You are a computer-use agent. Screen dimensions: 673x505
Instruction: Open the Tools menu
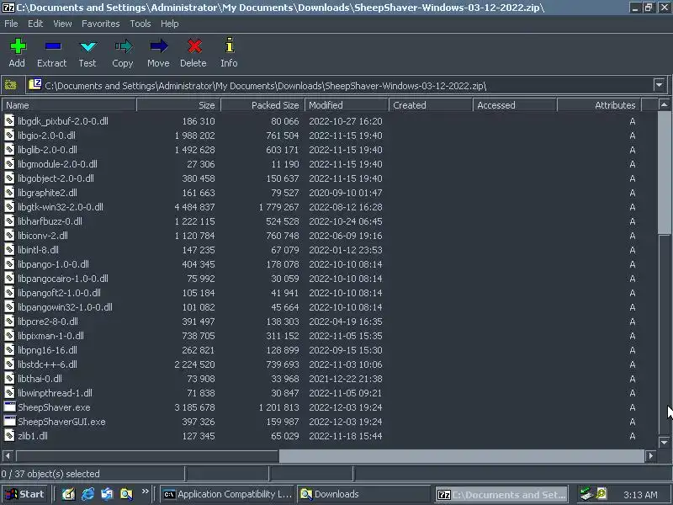[x=140, y=24]
